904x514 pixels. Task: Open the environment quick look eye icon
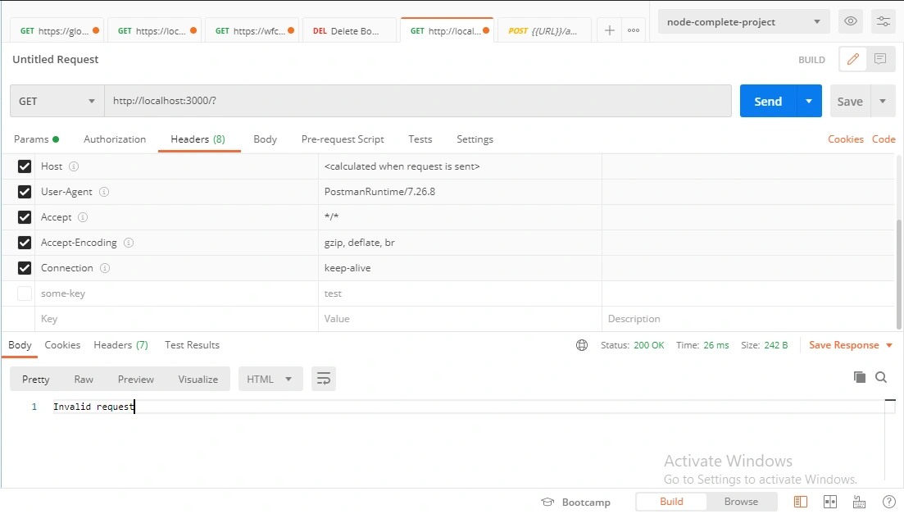pyautogui.click(x=851, y=21)
